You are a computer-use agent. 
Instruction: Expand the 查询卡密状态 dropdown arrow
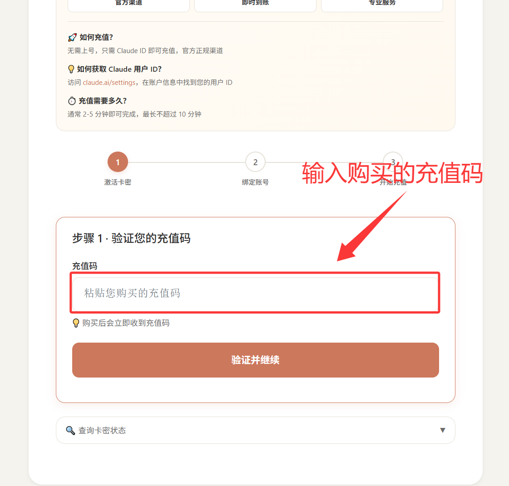(442, 430)
